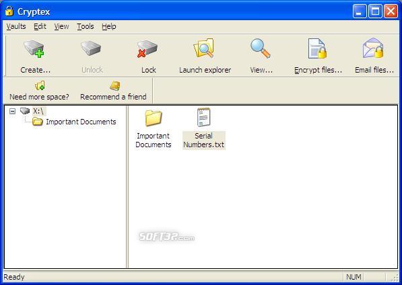
Task: Click the Recommend a friend book icon
Action: [x=115, y=86]
